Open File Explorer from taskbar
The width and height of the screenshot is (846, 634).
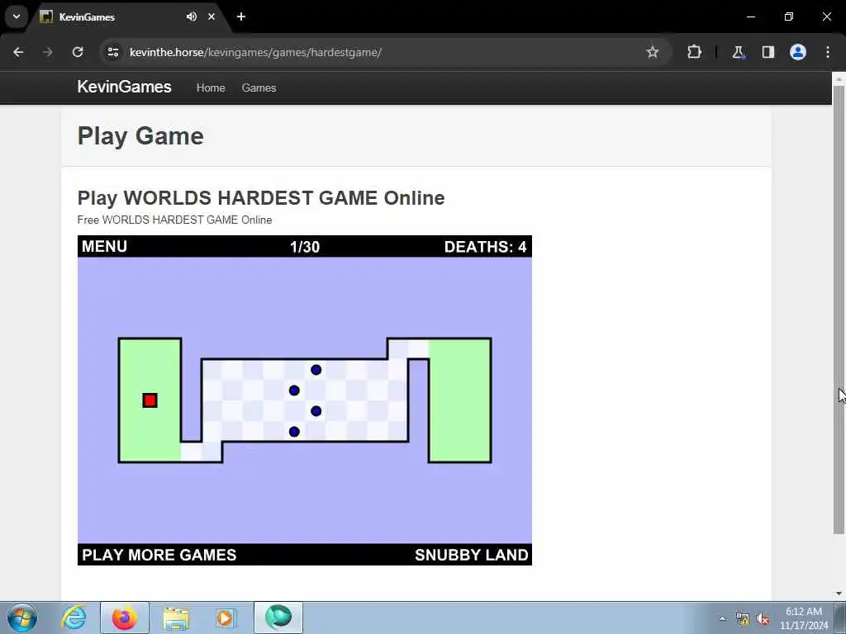coord(176,618)
